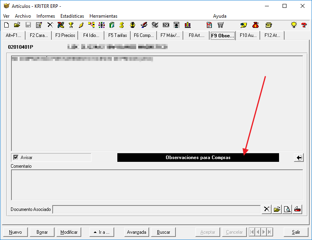Click the yellow pencil toolbar icon
312x240 pixels.
tap(81, 25)
